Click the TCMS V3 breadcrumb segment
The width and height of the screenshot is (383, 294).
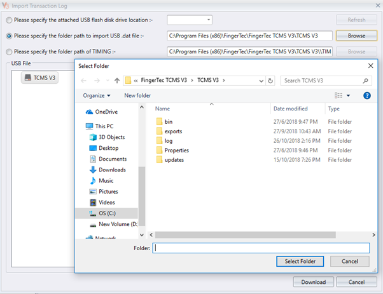[208, 80]
